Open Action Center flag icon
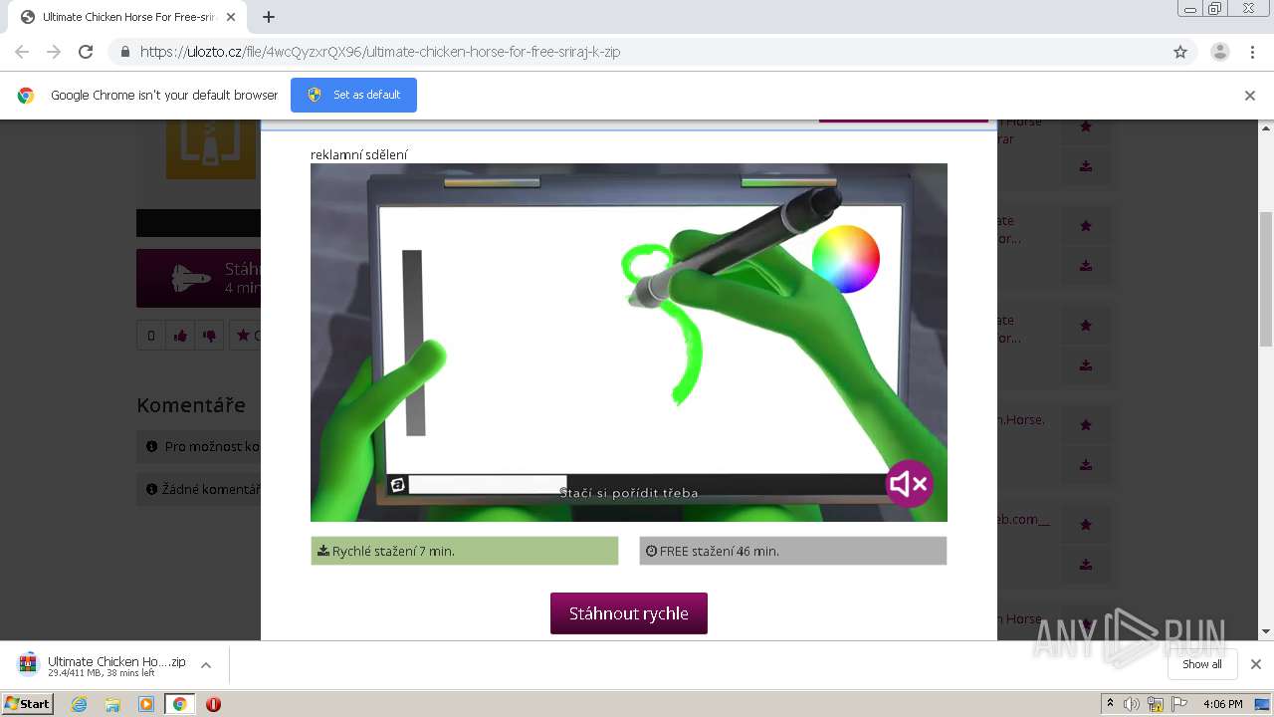1274x717 pixels. click(1179, 704)
